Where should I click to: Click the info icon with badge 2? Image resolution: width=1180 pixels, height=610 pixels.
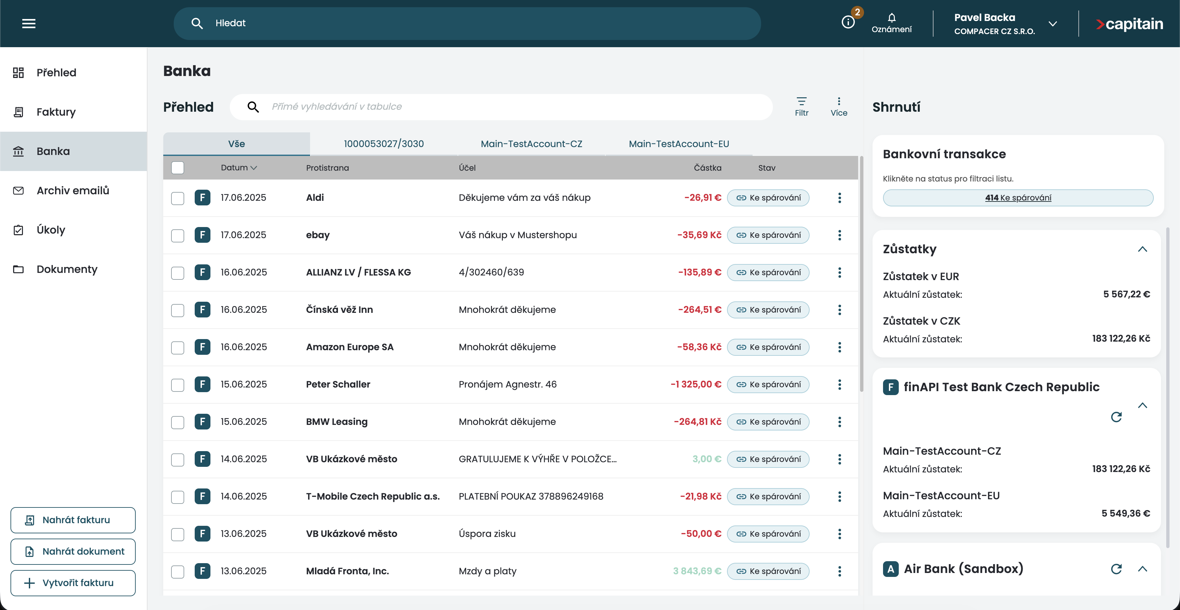pos(848,22)
